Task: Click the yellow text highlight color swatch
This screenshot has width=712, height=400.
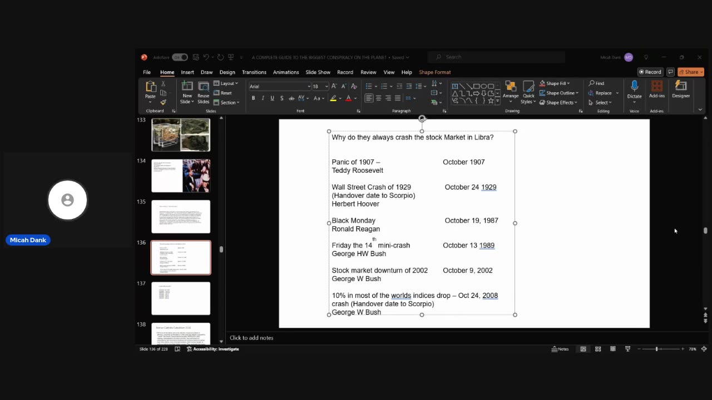Action: (x=333, y=98)
